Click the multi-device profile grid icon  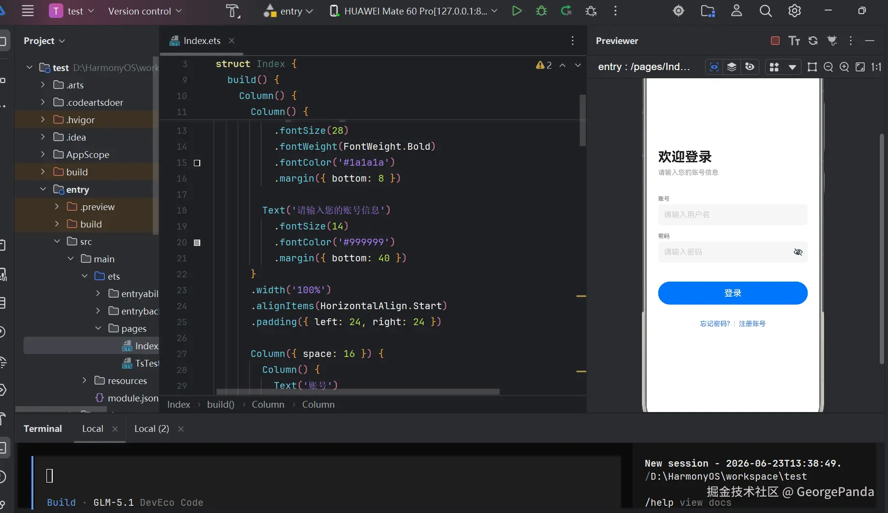[x=774, y=67]
